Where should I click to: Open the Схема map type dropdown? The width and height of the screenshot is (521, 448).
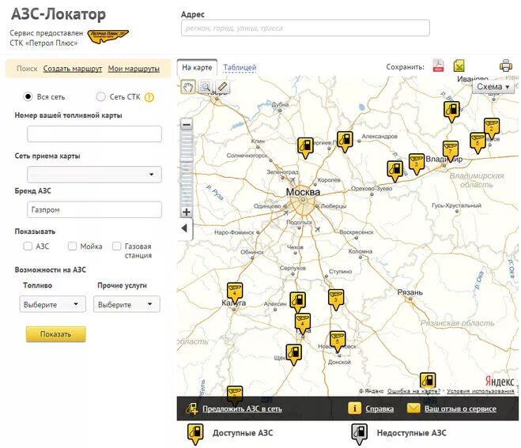point(493,87)
